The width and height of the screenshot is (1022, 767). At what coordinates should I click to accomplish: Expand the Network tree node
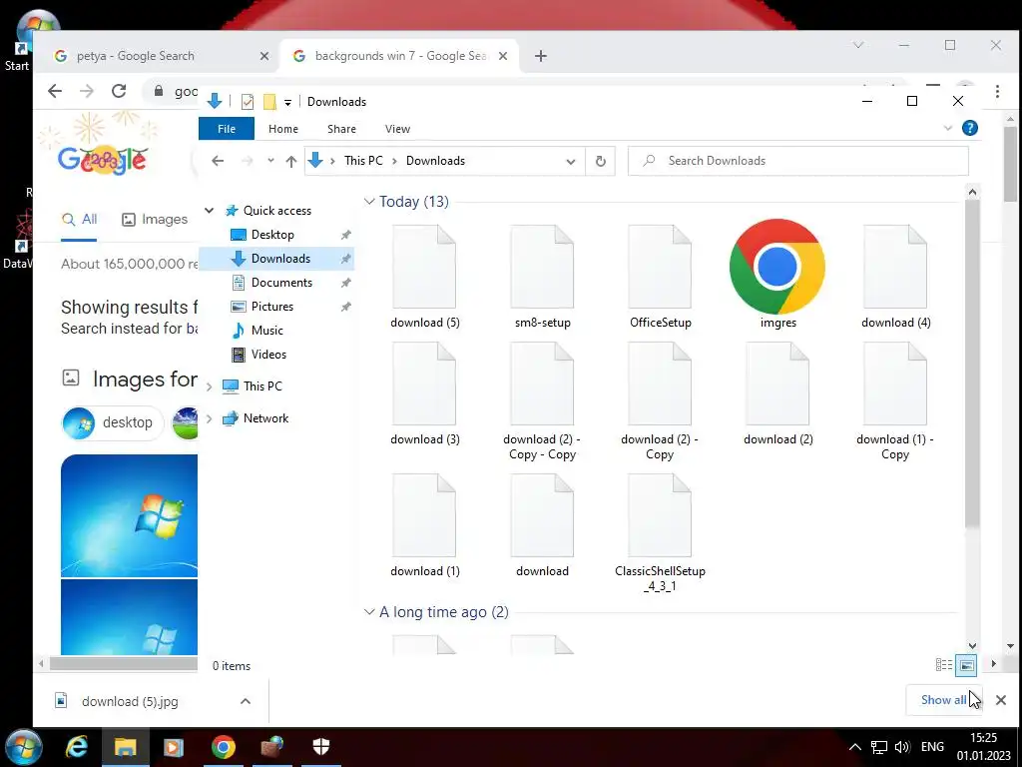point(209,418)
